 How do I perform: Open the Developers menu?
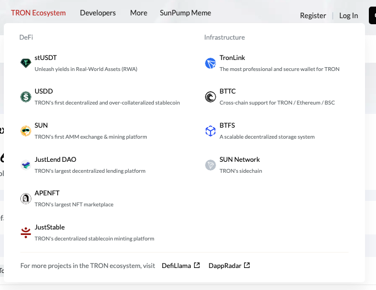point(98,13)
